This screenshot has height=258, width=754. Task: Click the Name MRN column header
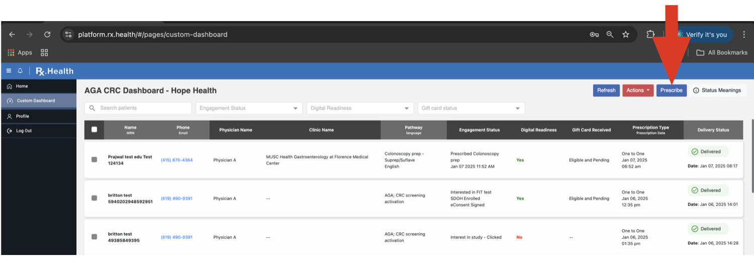(130, 130)
